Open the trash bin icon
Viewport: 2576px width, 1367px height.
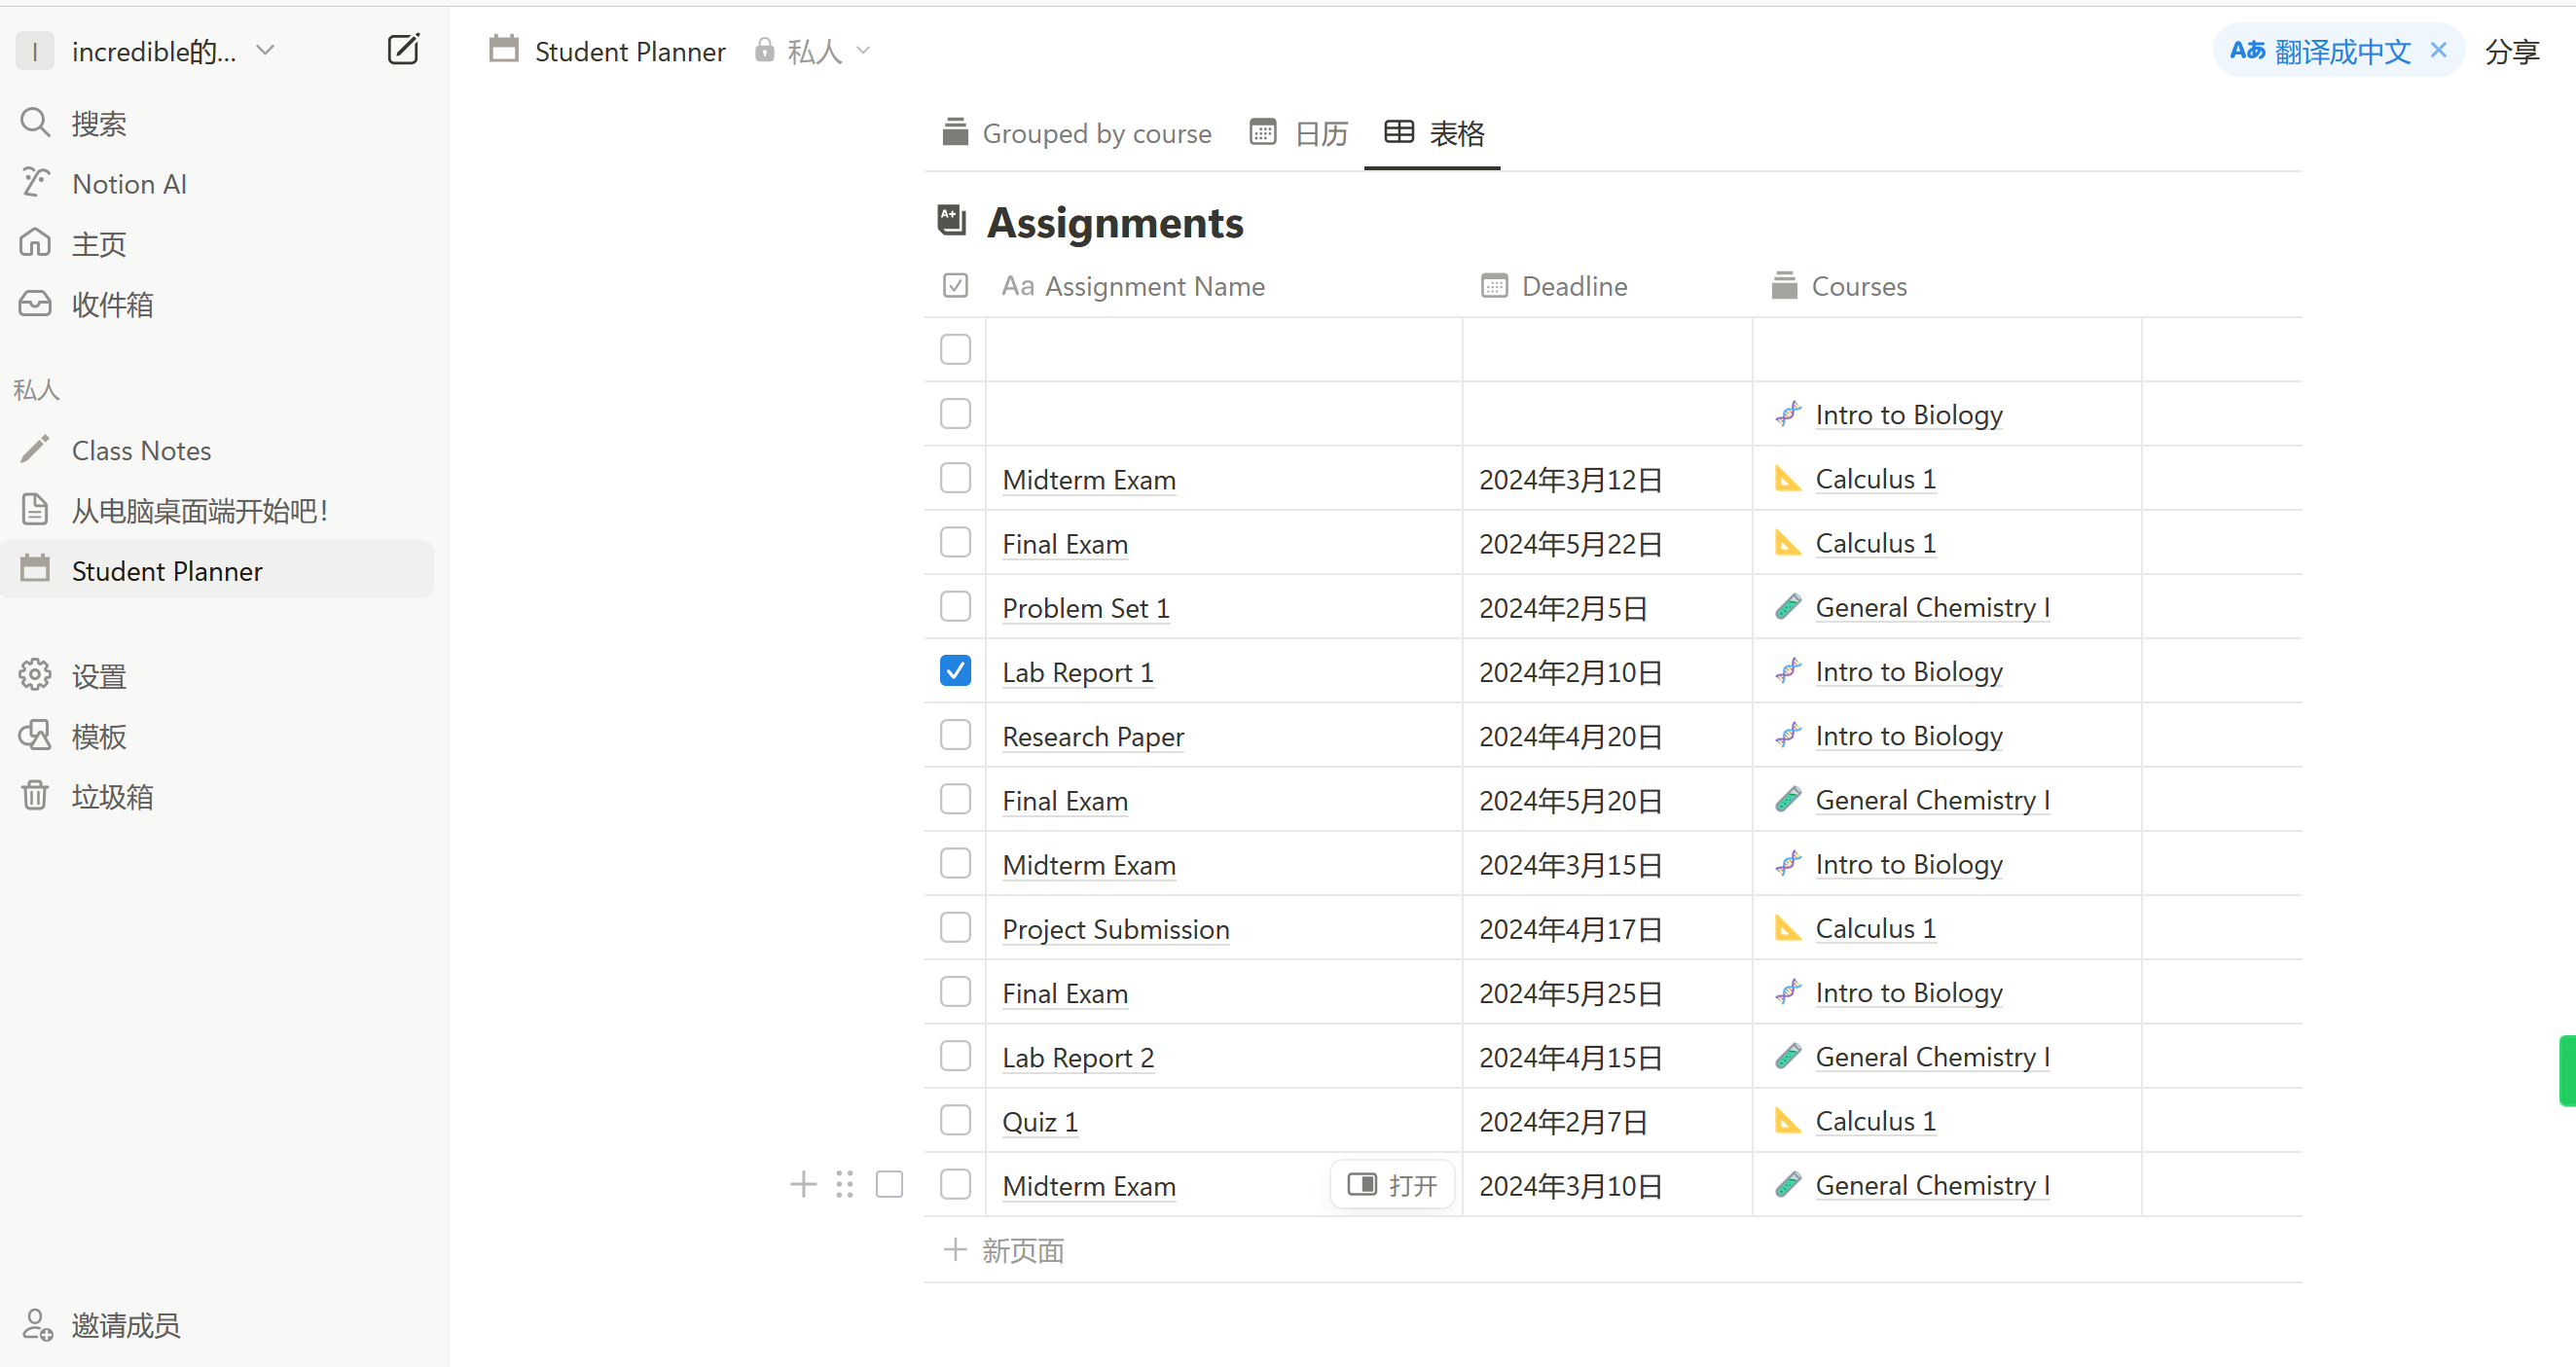35,796
